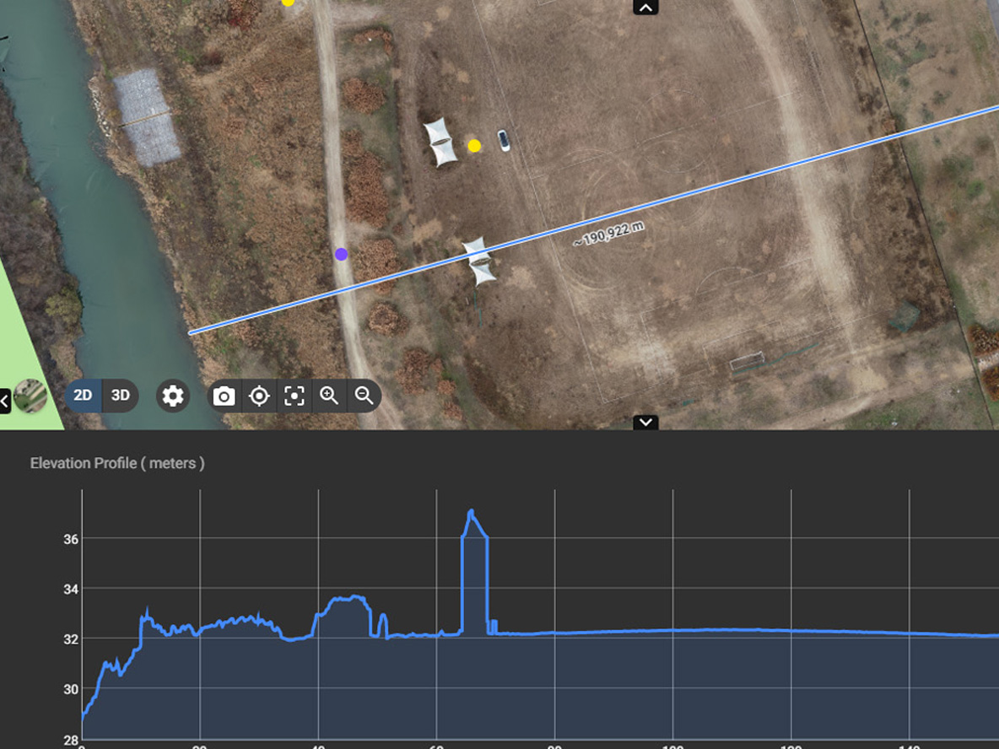
Task: Click the left start point of the measurement line
Action: pos(190,332)
